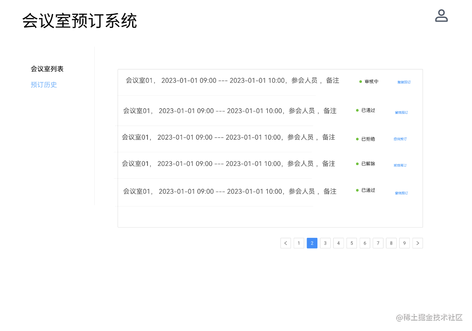The height and width of the screenshot is (331, 472).
Task: Go to page 3
Action: (x=325, y=243)
